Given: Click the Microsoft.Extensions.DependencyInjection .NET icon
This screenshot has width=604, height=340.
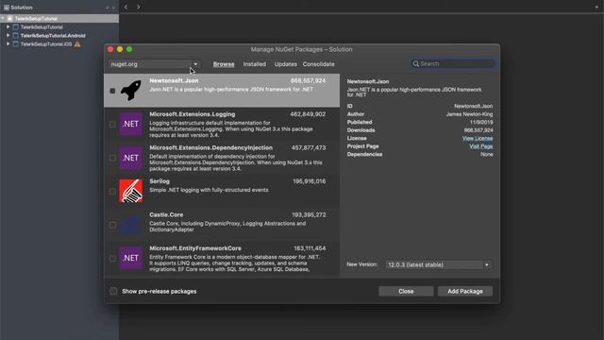Looking at the screenshot, I should (130, 158).
